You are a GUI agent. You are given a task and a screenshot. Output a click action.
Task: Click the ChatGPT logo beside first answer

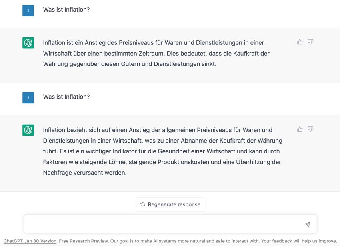coord(28,43)
